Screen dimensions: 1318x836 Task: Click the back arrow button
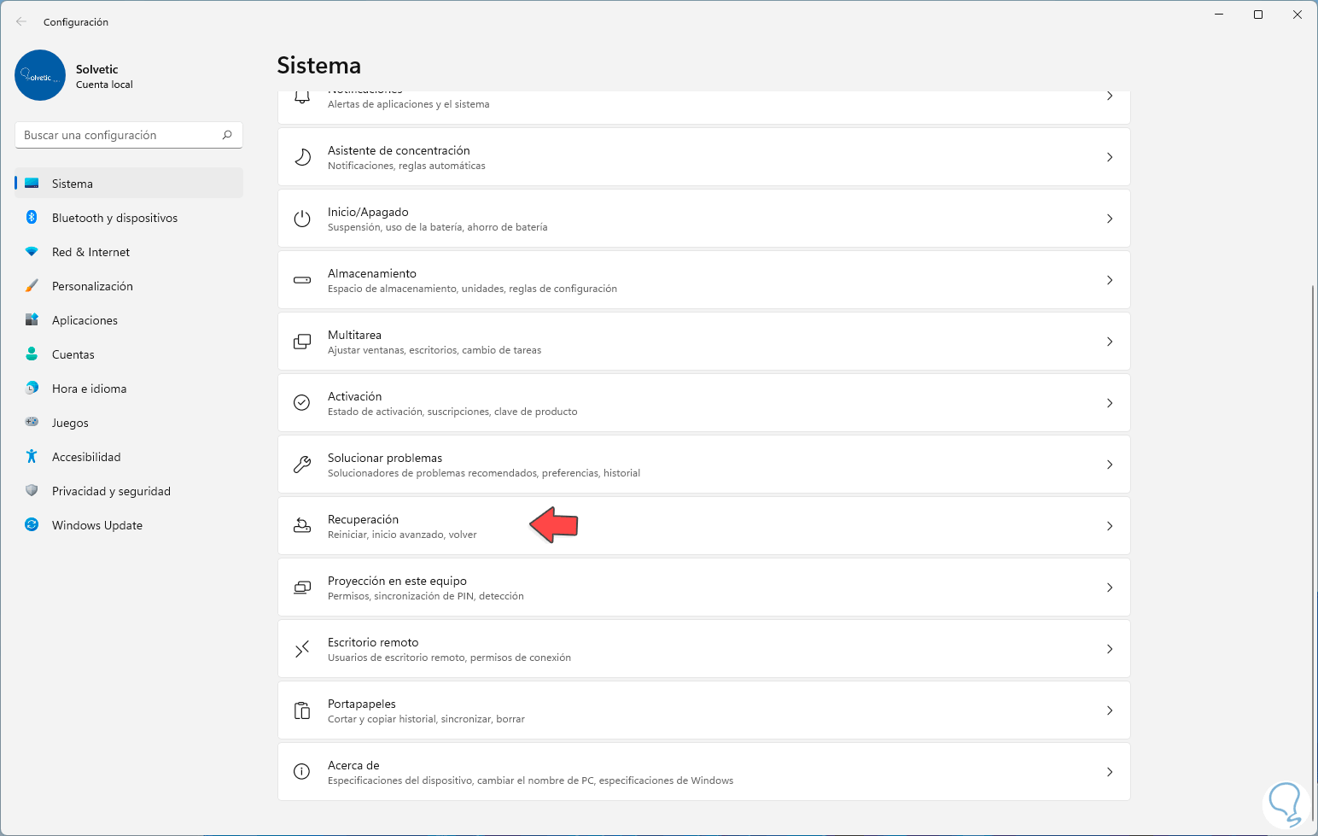click(21, 22)
